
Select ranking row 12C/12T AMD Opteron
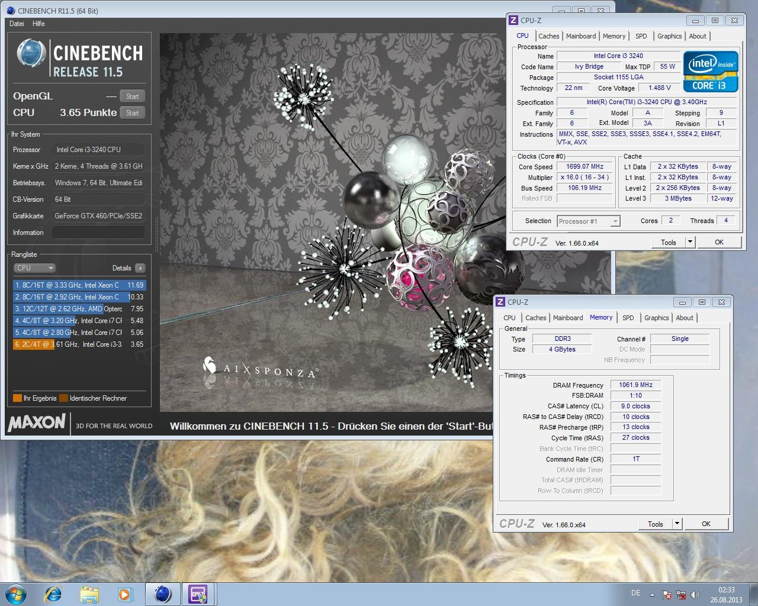tap(79, 309)
